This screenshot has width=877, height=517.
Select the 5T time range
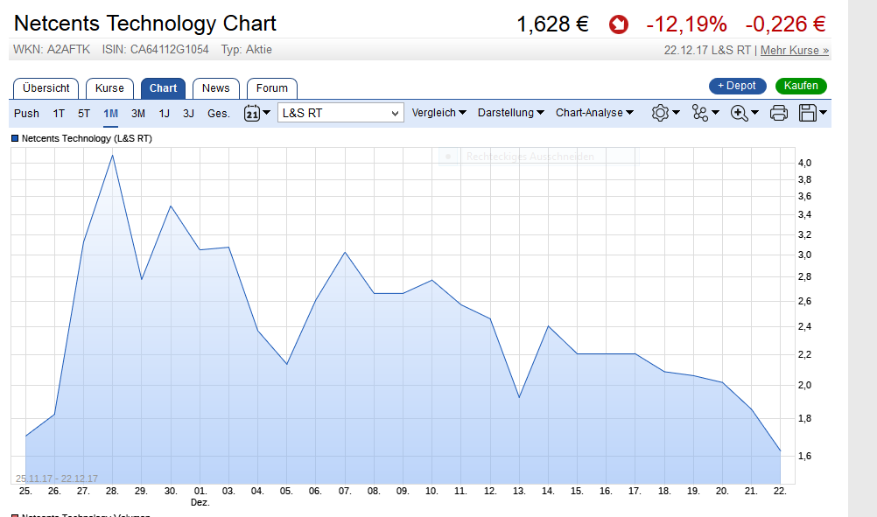(x=84, y=114)
